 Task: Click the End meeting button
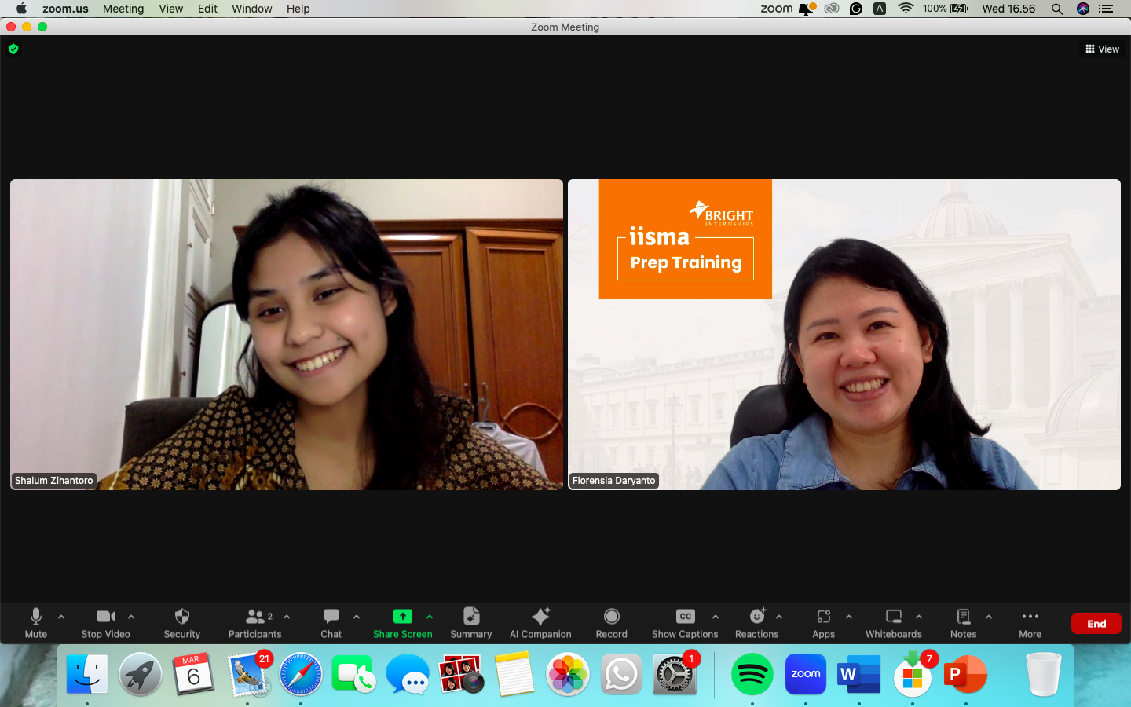[1096, 623]
